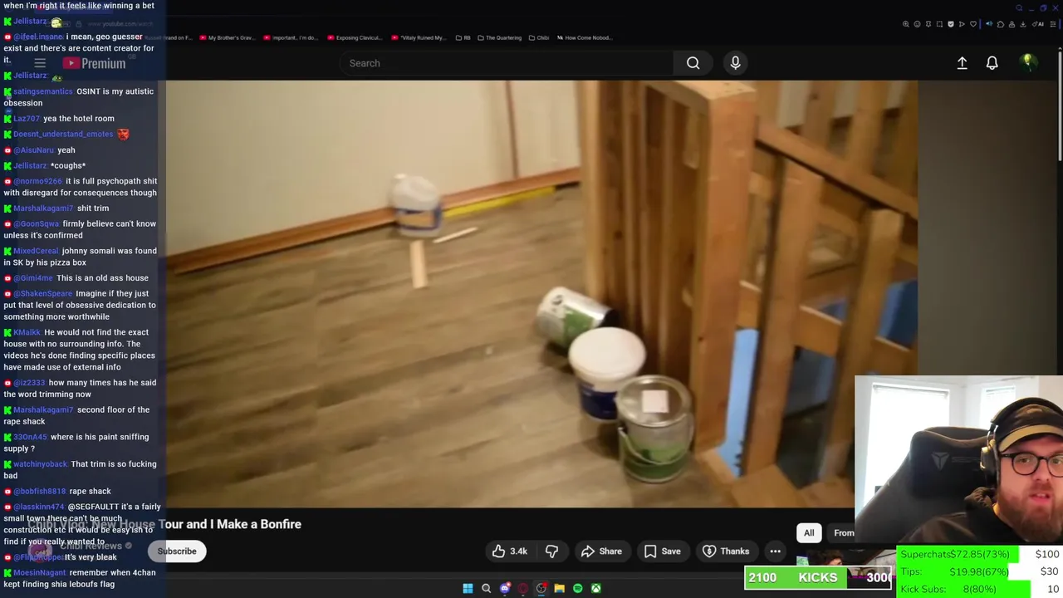Open bookmark 'Important.. I'm do...'
This screenshot has width=1063, height=598.
291,37
